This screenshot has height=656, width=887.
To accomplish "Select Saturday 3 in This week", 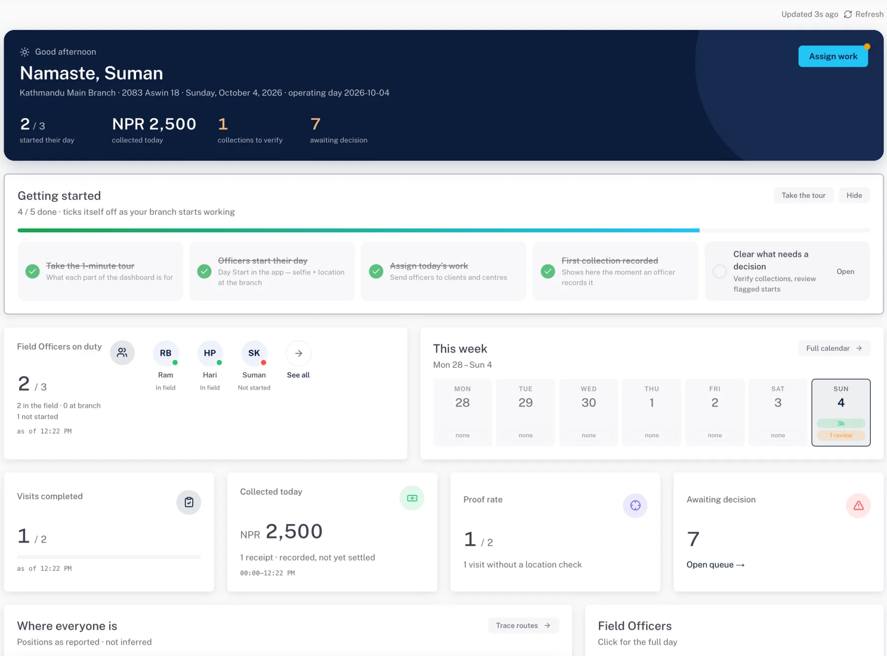I will [778, 413].
